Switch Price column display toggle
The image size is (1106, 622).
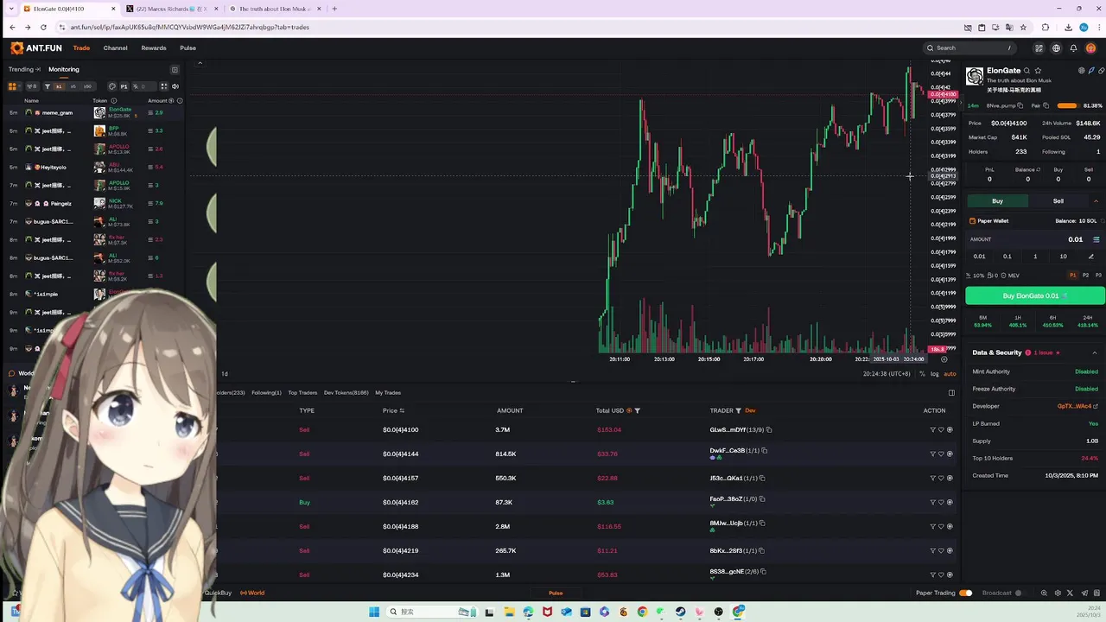402,410
